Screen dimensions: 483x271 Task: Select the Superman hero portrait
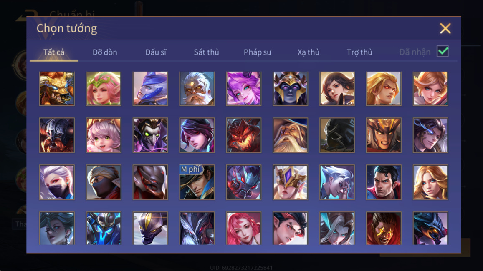(x=384, y=182)
